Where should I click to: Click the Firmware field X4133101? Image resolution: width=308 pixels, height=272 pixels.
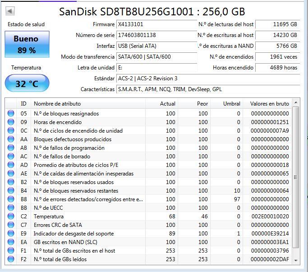(x=156, y=24)
